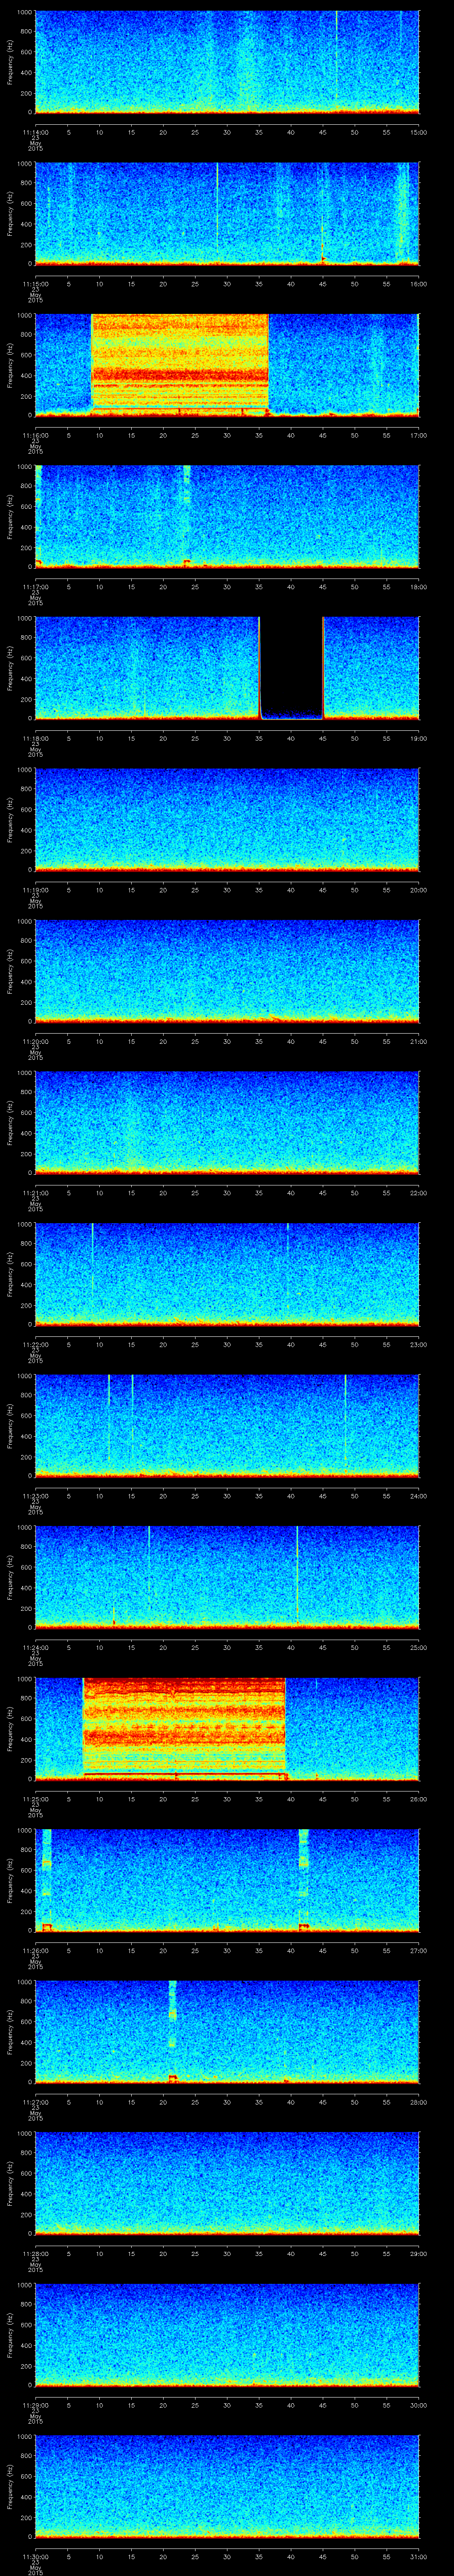This screenshot has width=454, height=2576.
Task: Click the 17:00 end time label
Action: pyautogui.click(x=419, y=435)
